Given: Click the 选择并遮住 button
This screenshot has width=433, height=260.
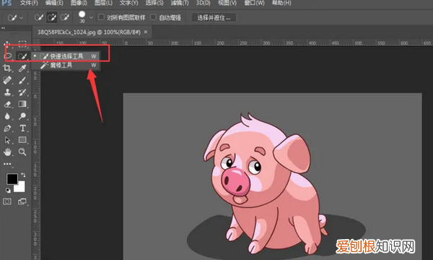Looking at the screenshot, I should pyautogui.click(x=214, y=17).
